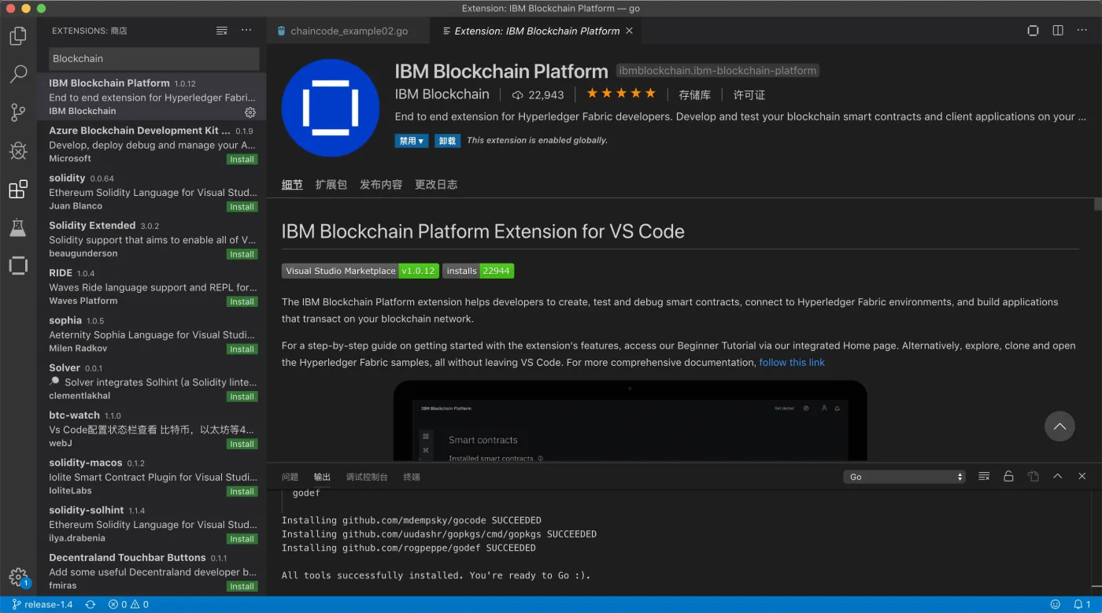Install the Solidity Extended extension
1102x613 pixels.
point(242,254)
